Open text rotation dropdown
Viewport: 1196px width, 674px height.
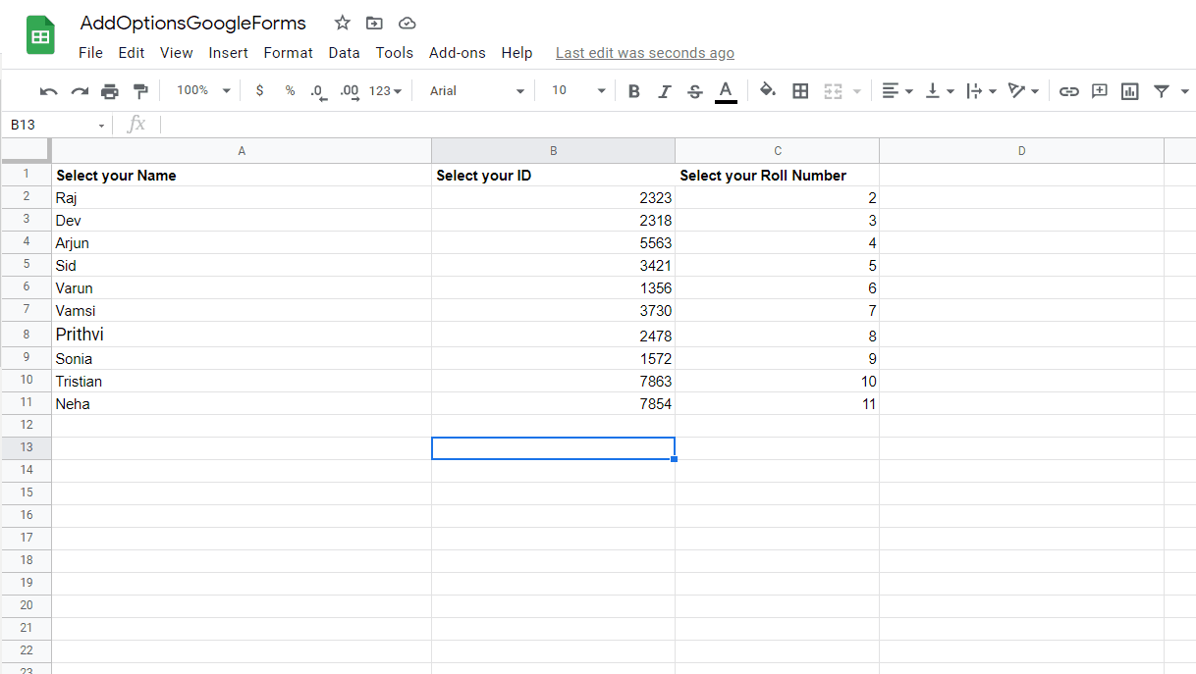(1023, 91)
